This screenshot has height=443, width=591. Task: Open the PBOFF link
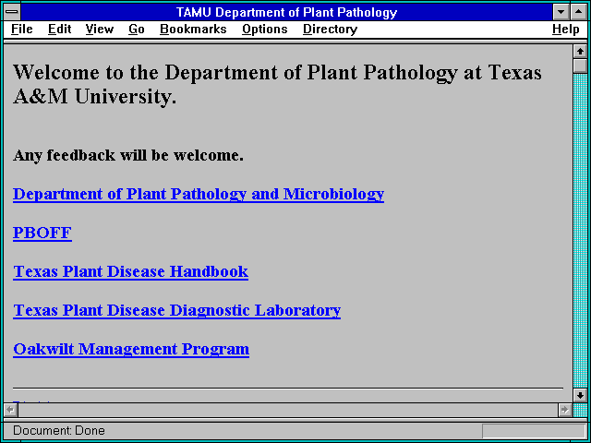click(x=42, y=233)
